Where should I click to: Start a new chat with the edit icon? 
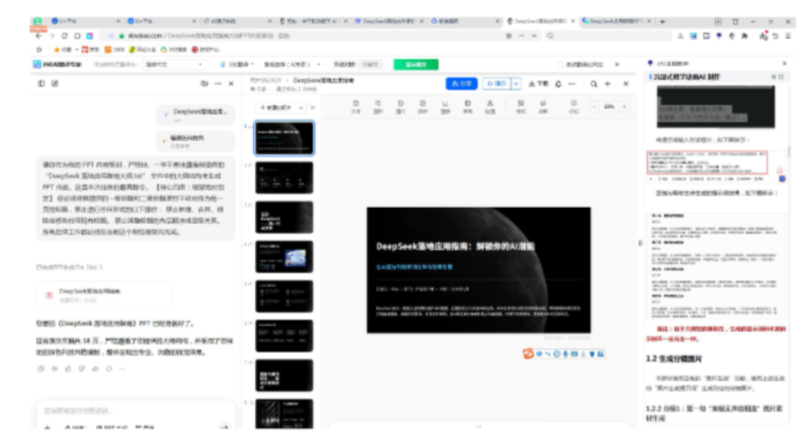(x=55, y=83)
